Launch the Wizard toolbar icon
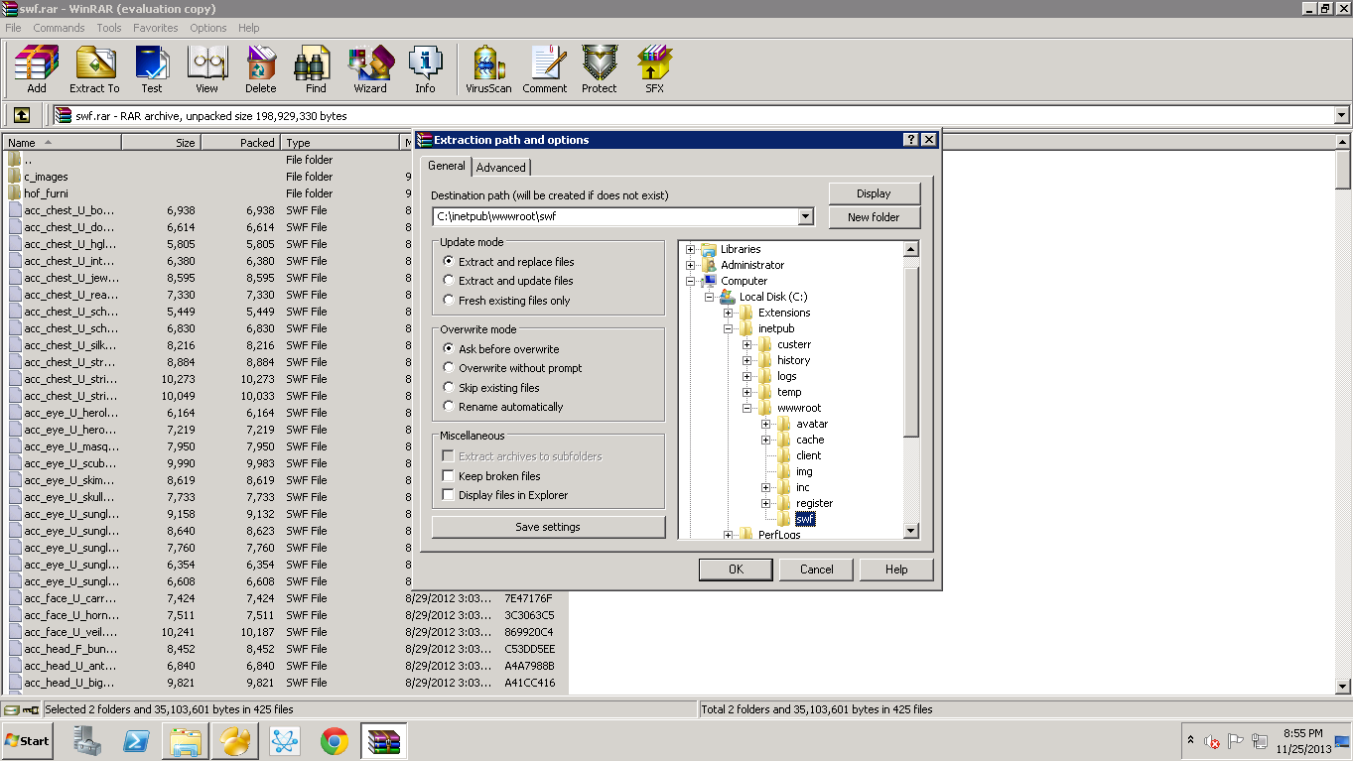Viewport: 1353px width, 761px height. 370,69
